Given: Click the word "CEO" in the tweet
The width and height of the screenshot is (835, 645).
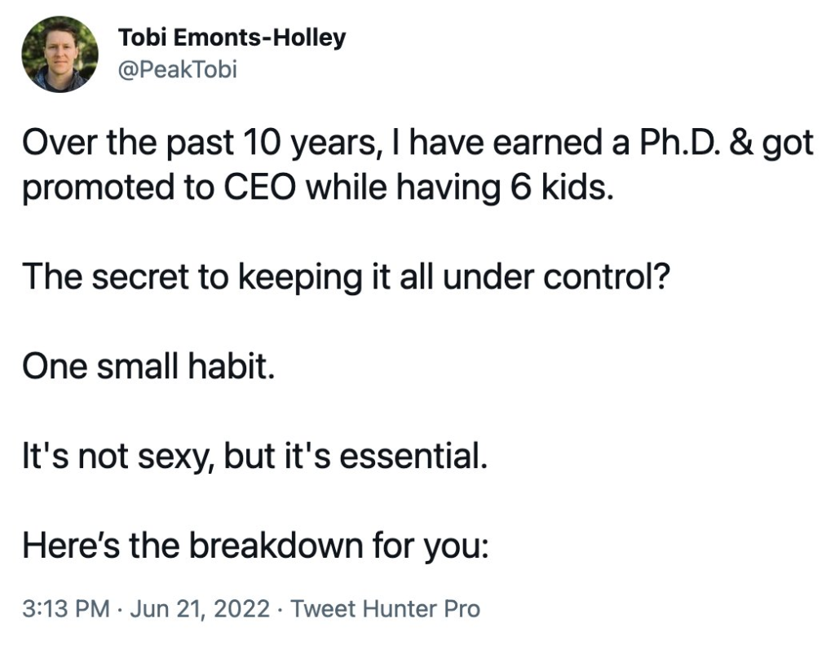Looking at the screenshot, I should tap(258, 188).
